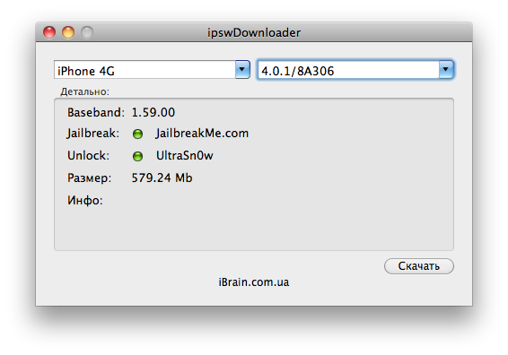Click the UltraSn0w unlock text
Image resolution: width=508 pixels, height=355 pixels.
click(185, 156)
